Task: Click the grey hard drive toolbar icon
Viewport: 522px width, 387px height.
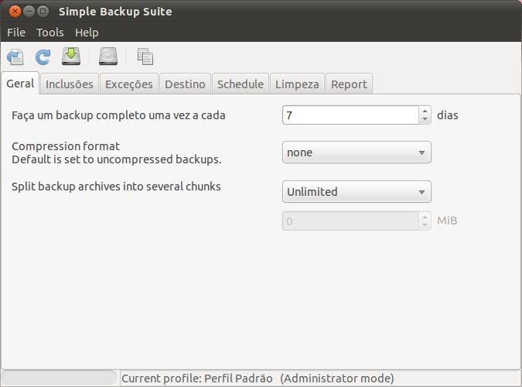Action: (108, 56)
